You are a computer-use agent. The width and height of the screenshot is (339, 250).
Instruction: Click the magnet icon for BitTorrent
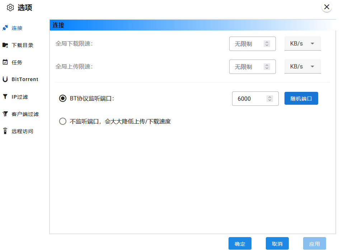[x=5, y=79]
